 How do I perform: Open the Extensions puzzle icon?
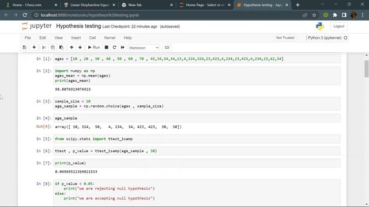pyautogui.click(x=335, y=15)
